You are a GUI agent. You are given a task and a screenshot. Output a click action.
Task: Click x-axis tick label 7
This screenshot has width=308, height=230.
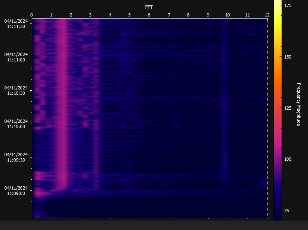tap(169, 15)
